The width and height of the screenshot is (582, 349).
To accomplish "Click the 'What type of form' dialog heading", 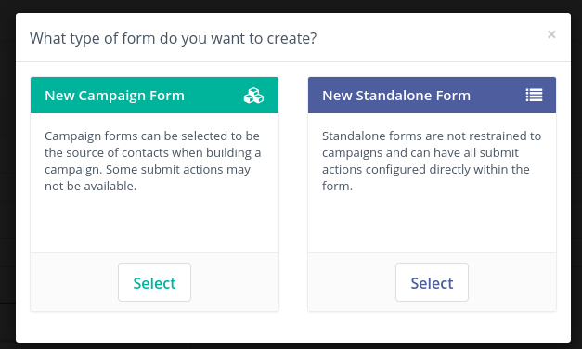I will (x=174, y=39).
